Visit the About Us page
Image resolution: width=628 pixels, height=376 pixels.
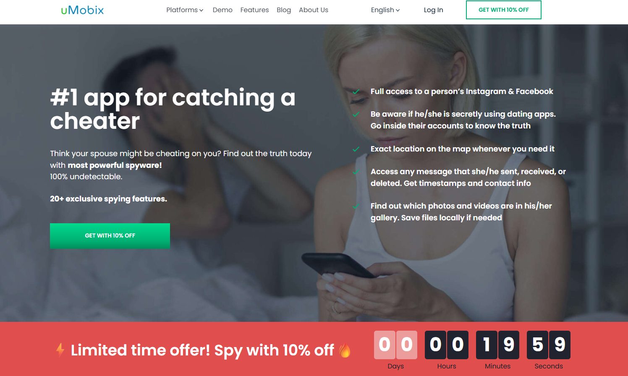[x=314, y=10]
